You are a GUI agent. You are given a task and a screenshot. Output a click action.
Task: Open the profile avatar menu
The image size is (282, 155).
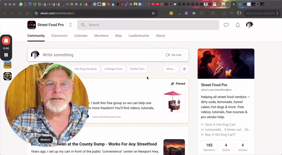pyautogui.click(x=250, y=25)
